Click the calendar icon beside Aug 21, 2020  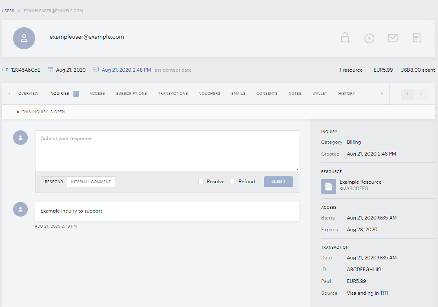click(x=50, y=70)
